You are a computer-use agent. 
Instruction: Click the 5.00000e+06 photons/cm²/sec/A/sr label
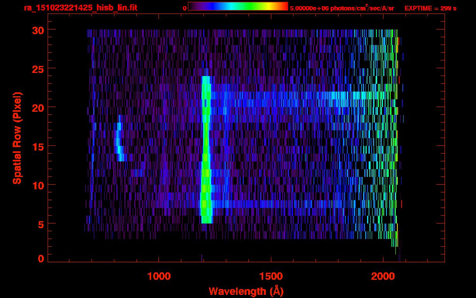click(342, 8)
